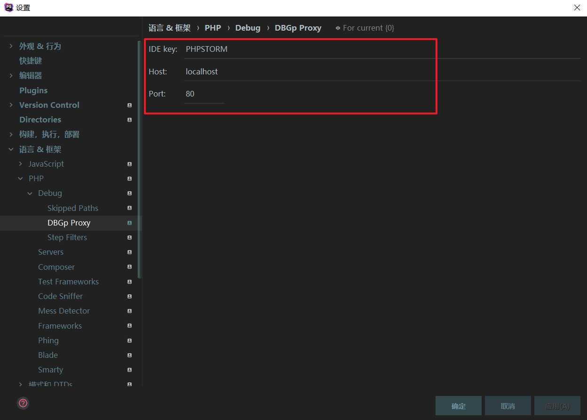Open the Composer settings page
The image size is (587, 420).
click(56, 267)
